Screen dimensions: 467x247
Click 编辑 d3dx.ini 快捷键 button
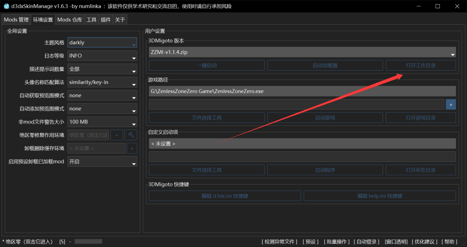pyautogui.click(x=224, y=196)
